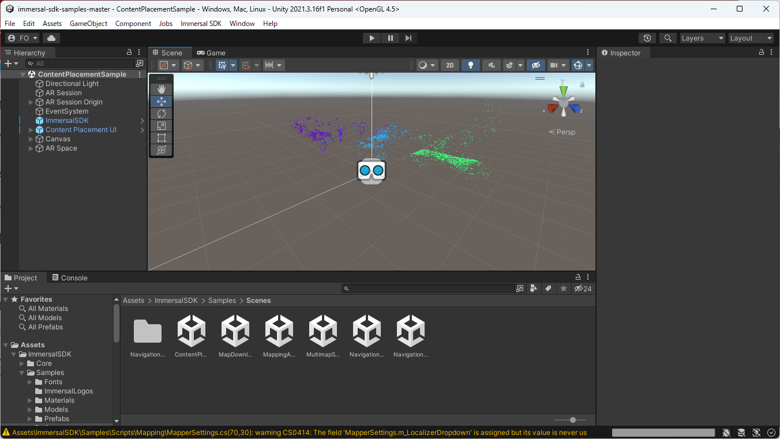Open the Component menu
This screenshot has height=439, width=780.
133,24
